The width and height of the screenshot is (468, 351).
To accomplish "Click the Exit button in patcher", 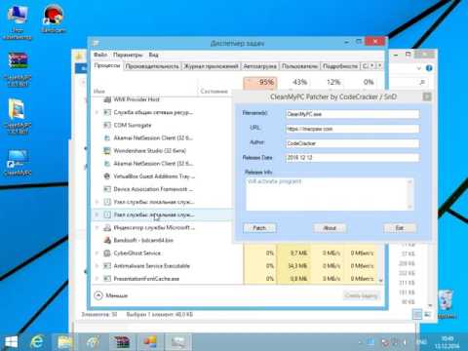I will coord(400,228).
